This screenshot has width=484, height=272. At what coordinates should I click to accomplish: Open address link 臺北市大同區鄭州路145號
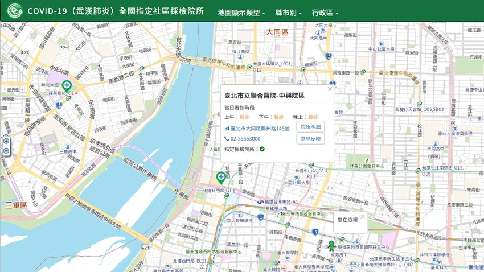tap(260, 129)
